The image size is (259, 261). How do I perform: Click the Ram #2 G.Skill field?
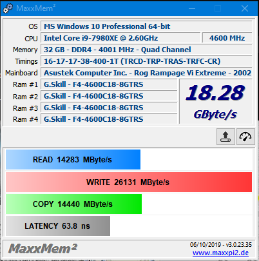tap(109, 96)
